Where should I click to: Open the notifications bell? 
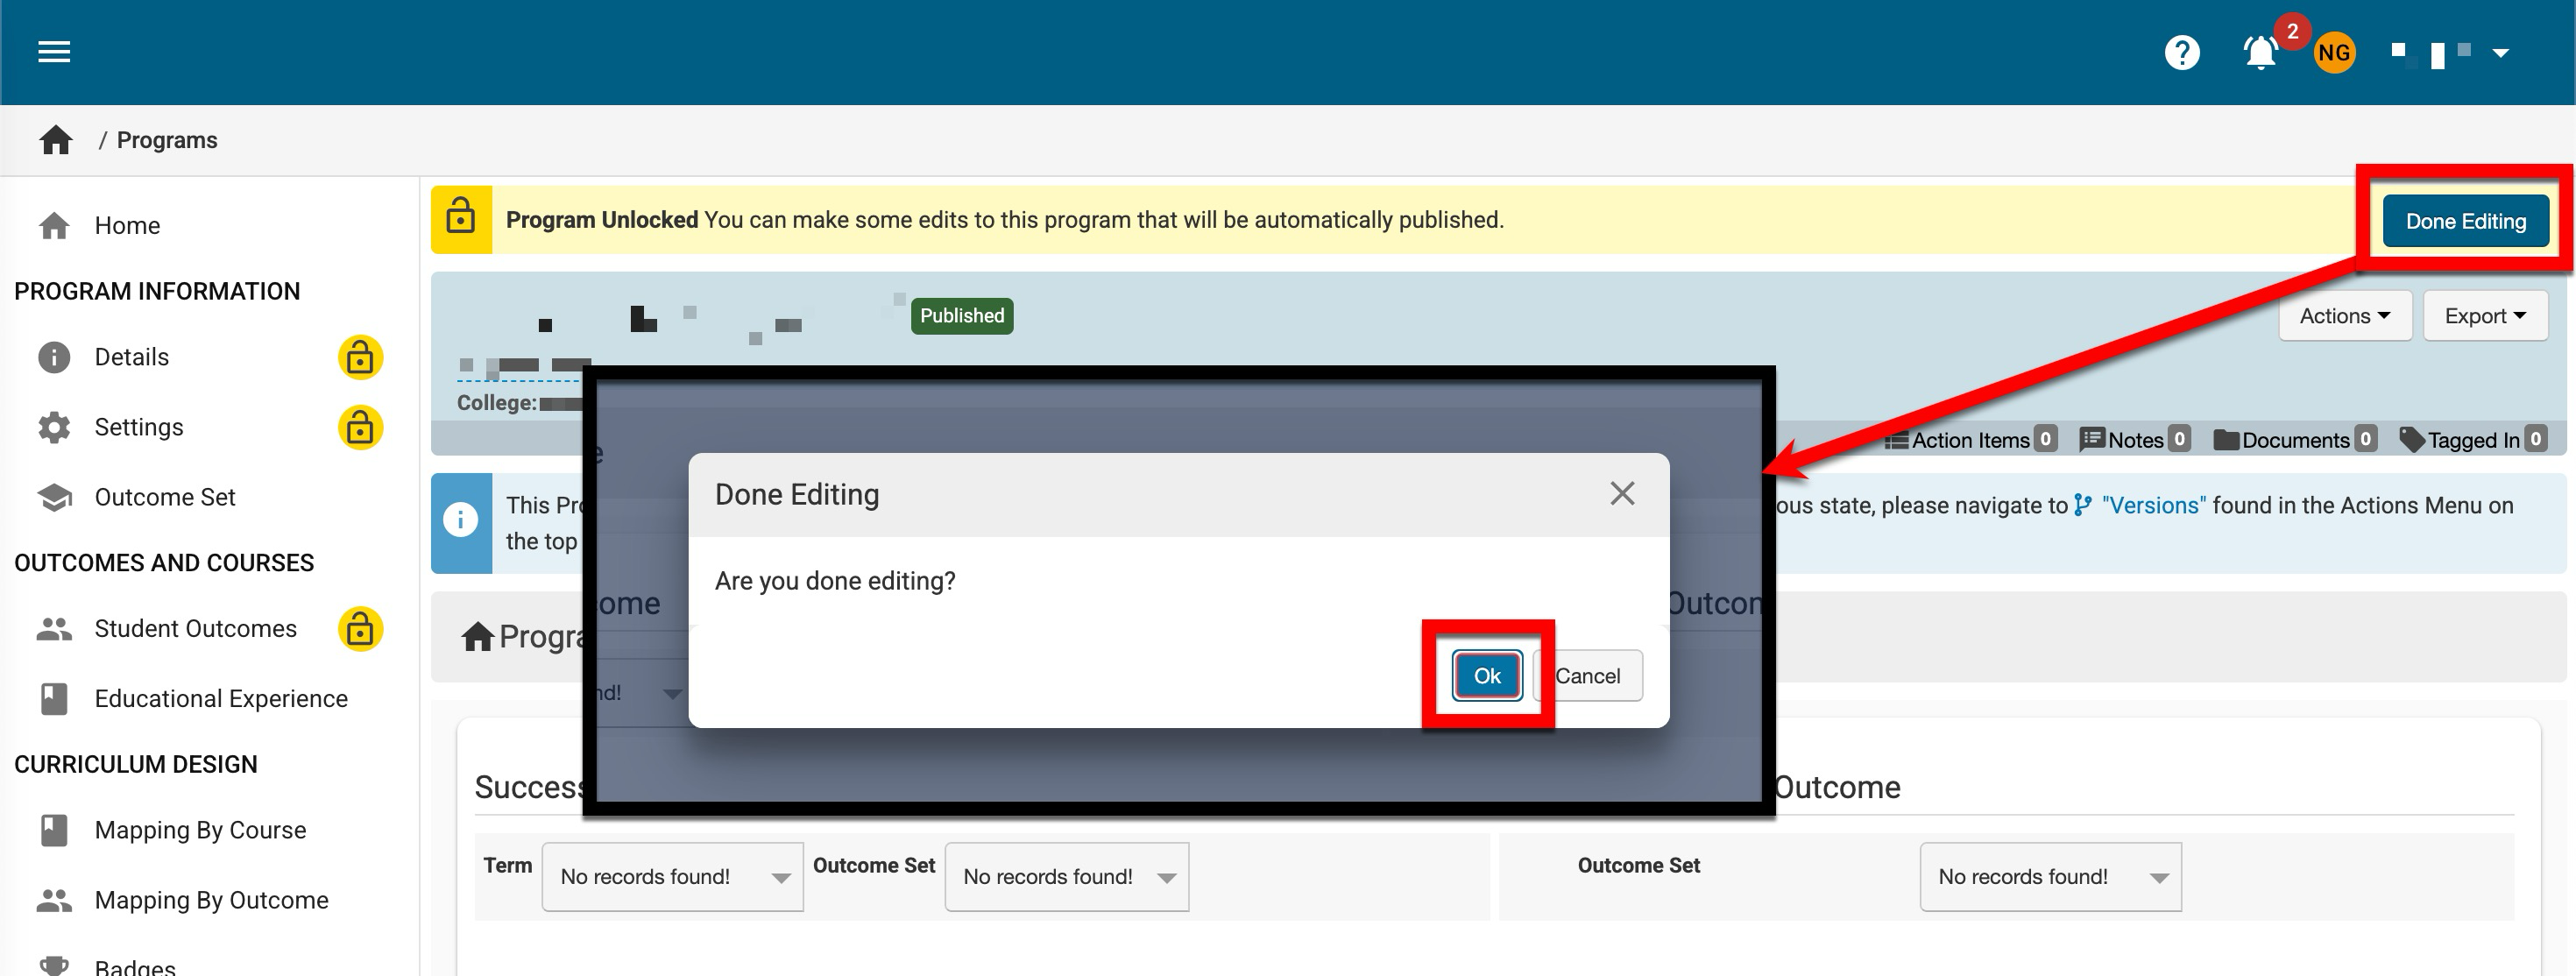2260,52
